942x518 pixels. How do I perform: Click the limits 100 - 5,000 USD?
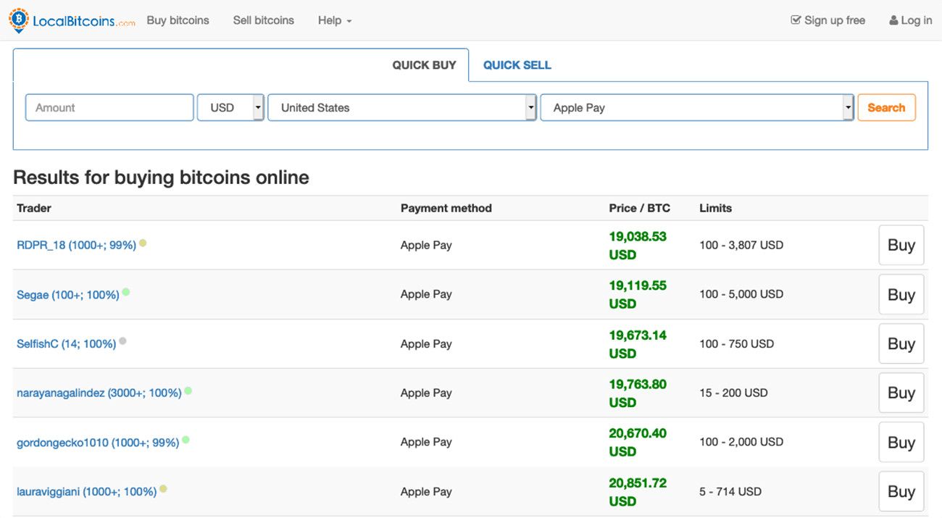coord(741,294)
